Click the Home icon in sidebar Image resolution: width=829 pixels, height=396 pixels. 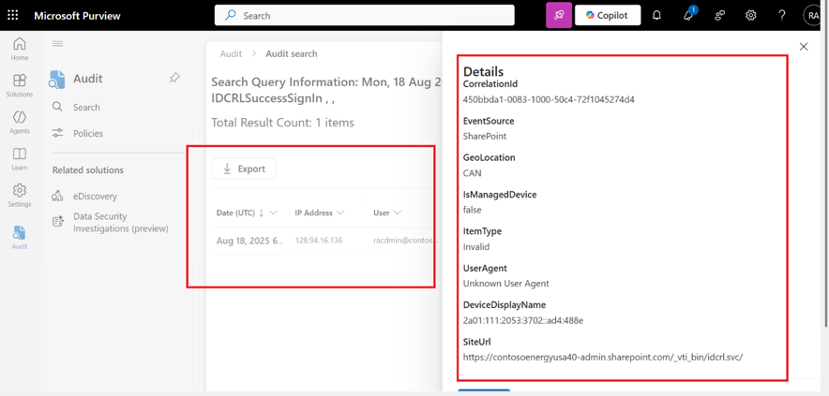19,49
